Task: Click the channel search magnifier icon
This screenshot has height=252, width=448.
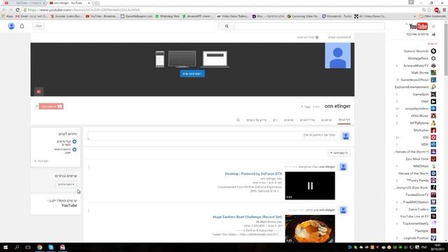Action: coord(238,120)
